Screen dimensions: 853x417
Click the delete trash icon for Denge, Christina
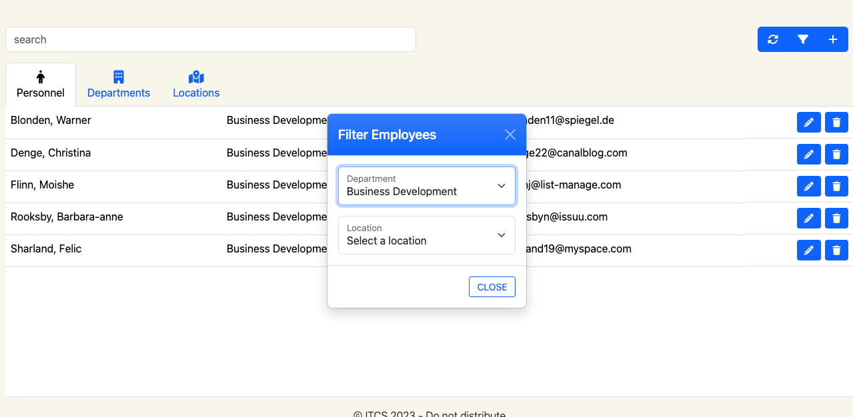click(836, 154)
